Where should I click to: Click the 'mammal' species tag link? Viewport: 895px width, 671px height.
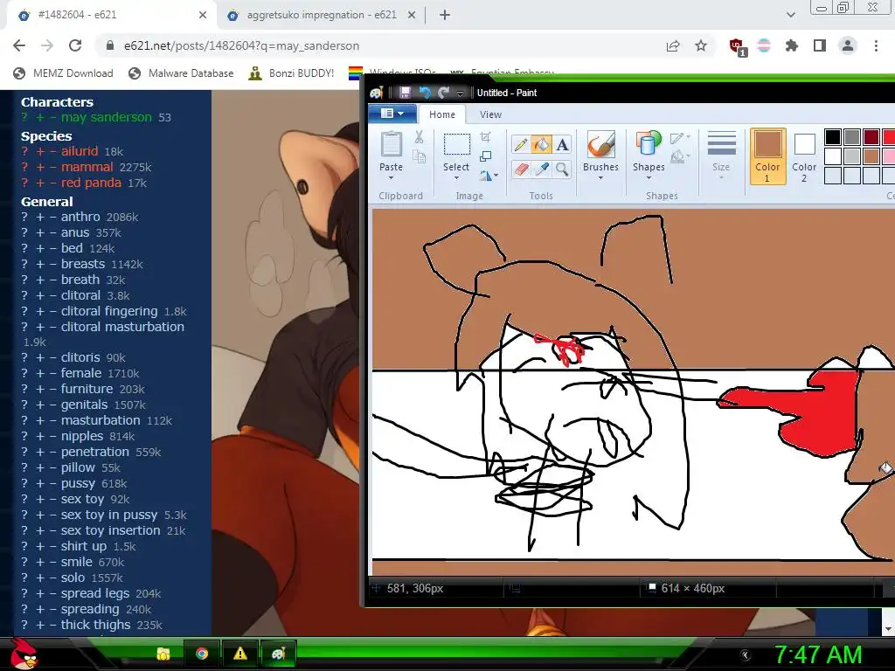tap(87, 167)
